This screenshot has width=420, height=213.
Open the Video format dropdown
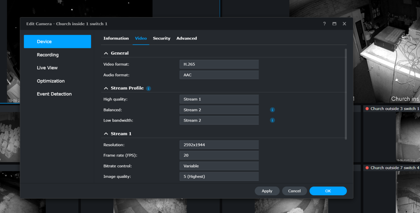click(219, 64)
